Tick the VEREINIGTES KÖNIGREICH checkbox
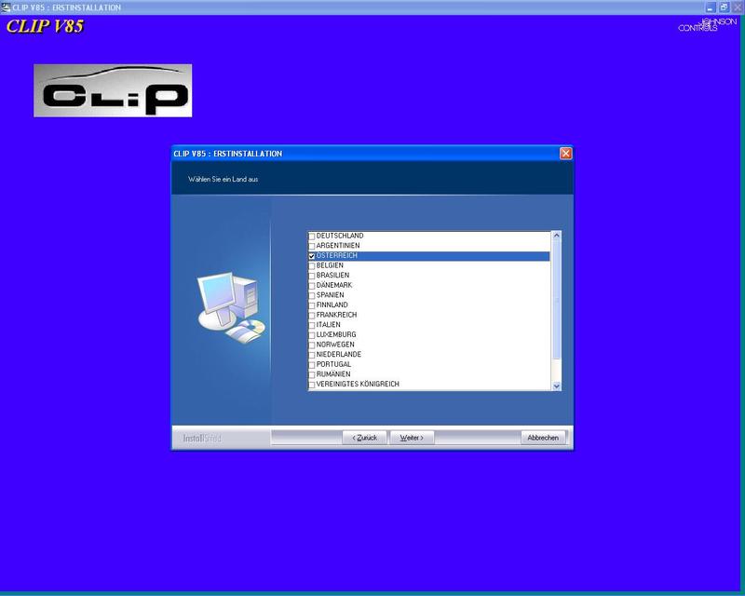745x596 pixels. coord(312,385)
